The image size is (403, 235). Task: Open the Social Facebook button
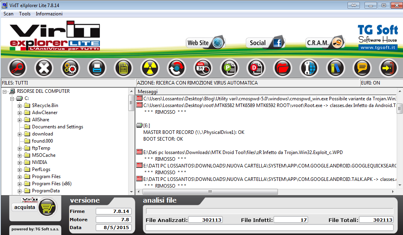(x=265, y=43)
